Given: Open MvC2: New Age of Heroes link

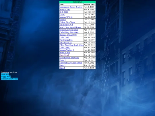Looking at the screenshot, I should tap(70, 27).
